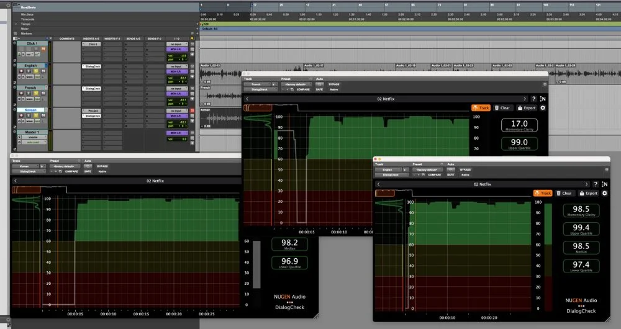Image resolution: width=621 pixels, height=329 pixels.
Task: Click history overview strip in English DialogCheck
Action: pyautogui.click(x=452, y=193)
